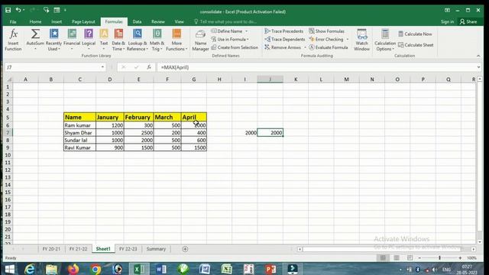
Task: Click zoom out minus button
Action: (x=419, y=258)
